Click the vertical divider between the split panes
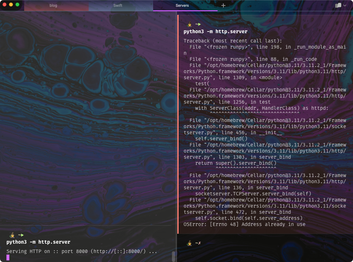Viewport: 353px width, 262px height. pos(177,129)
